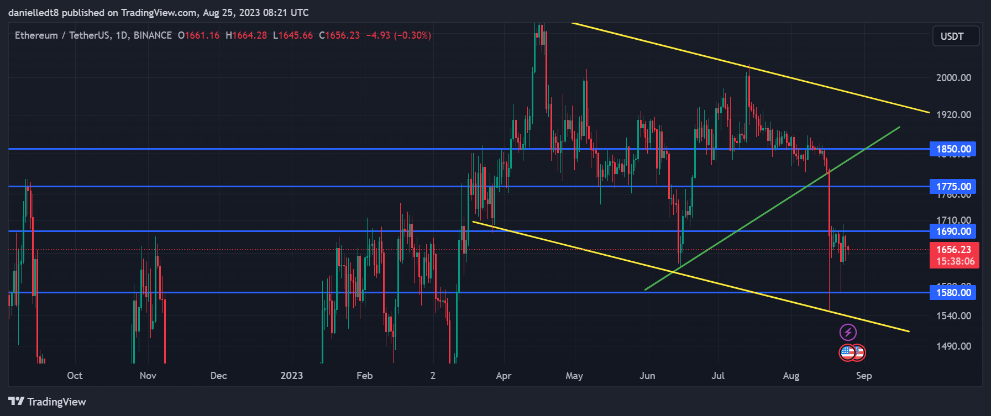This screenshot has width=991, height=416.
Task: Click the Aug label on time axis
Action: pos(791,376)
